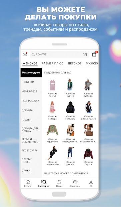Image resolution: width=121 pixels, height=207 pixels.
Task: Open Женские кардиганы green cardigan thumbnail
Action: [52, 130]
